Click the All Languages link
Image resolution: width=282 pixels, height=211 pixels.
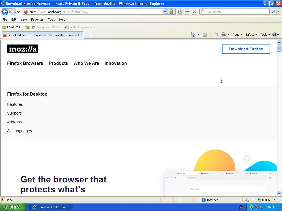[20, 131]
